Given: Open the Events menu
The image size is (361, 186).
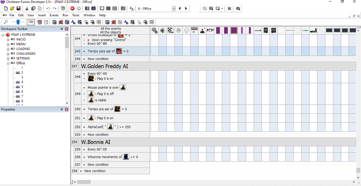Looking at the screenshot, I should pyautogui.click(x=54, y=15).
